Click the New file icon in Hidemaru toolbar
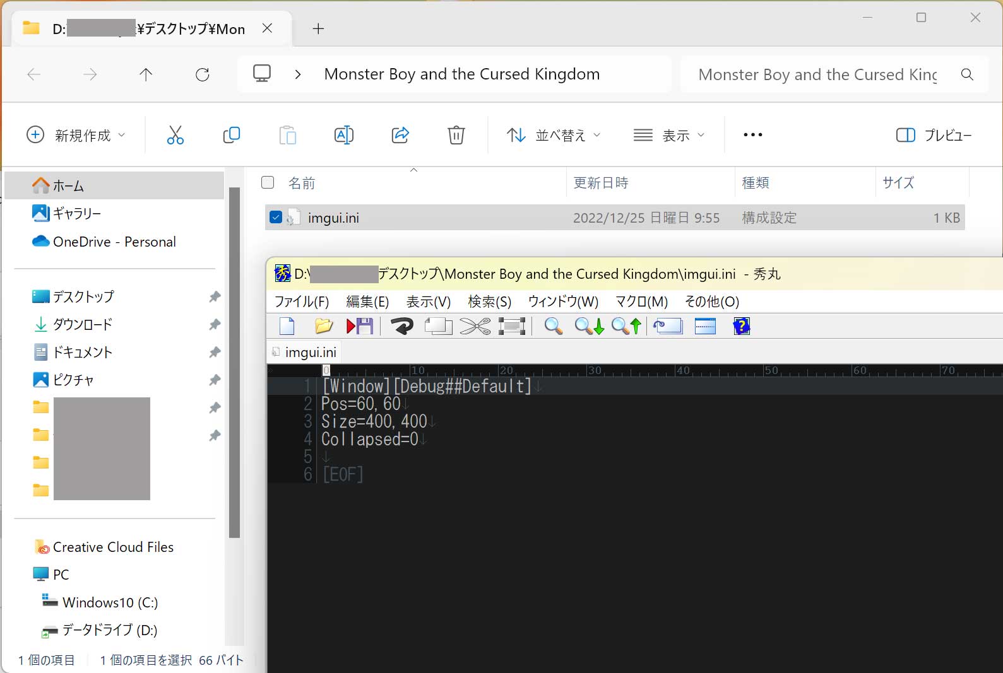Screen dimensions: 1003x673 (x=287, y=326)
